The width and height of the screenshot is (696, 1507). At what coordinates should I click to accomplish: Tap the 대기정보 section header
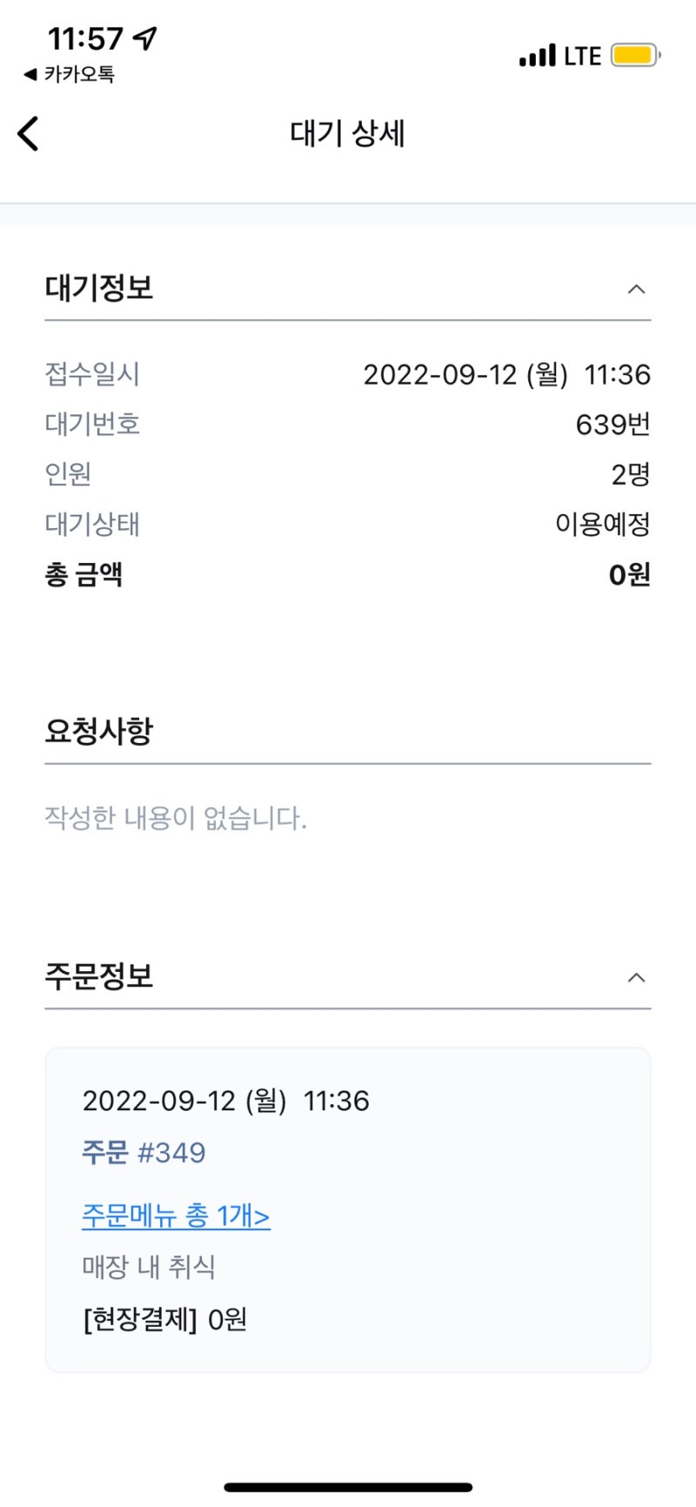coord(99,288)
